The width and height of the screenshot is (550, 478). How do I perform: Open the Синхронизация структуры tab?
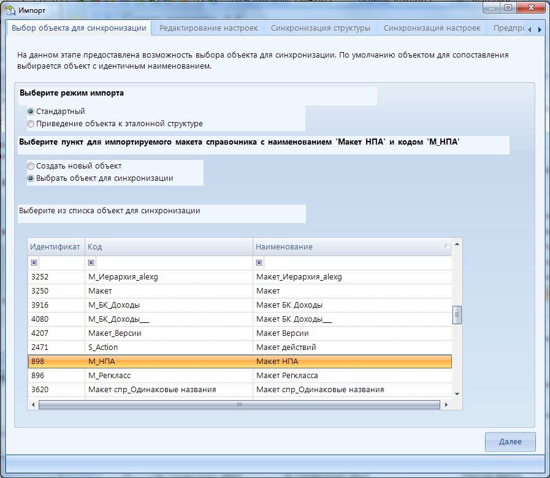click(x=320, y=28)
